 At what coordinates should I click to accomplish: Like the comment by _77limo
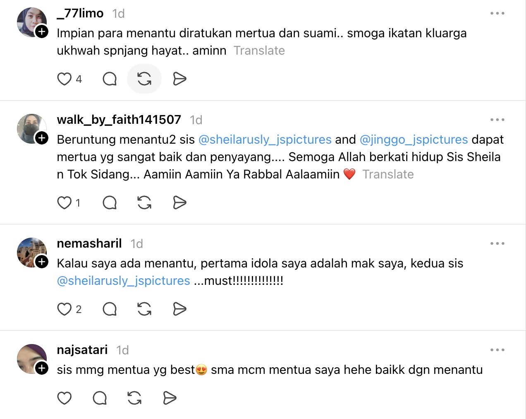65,79
